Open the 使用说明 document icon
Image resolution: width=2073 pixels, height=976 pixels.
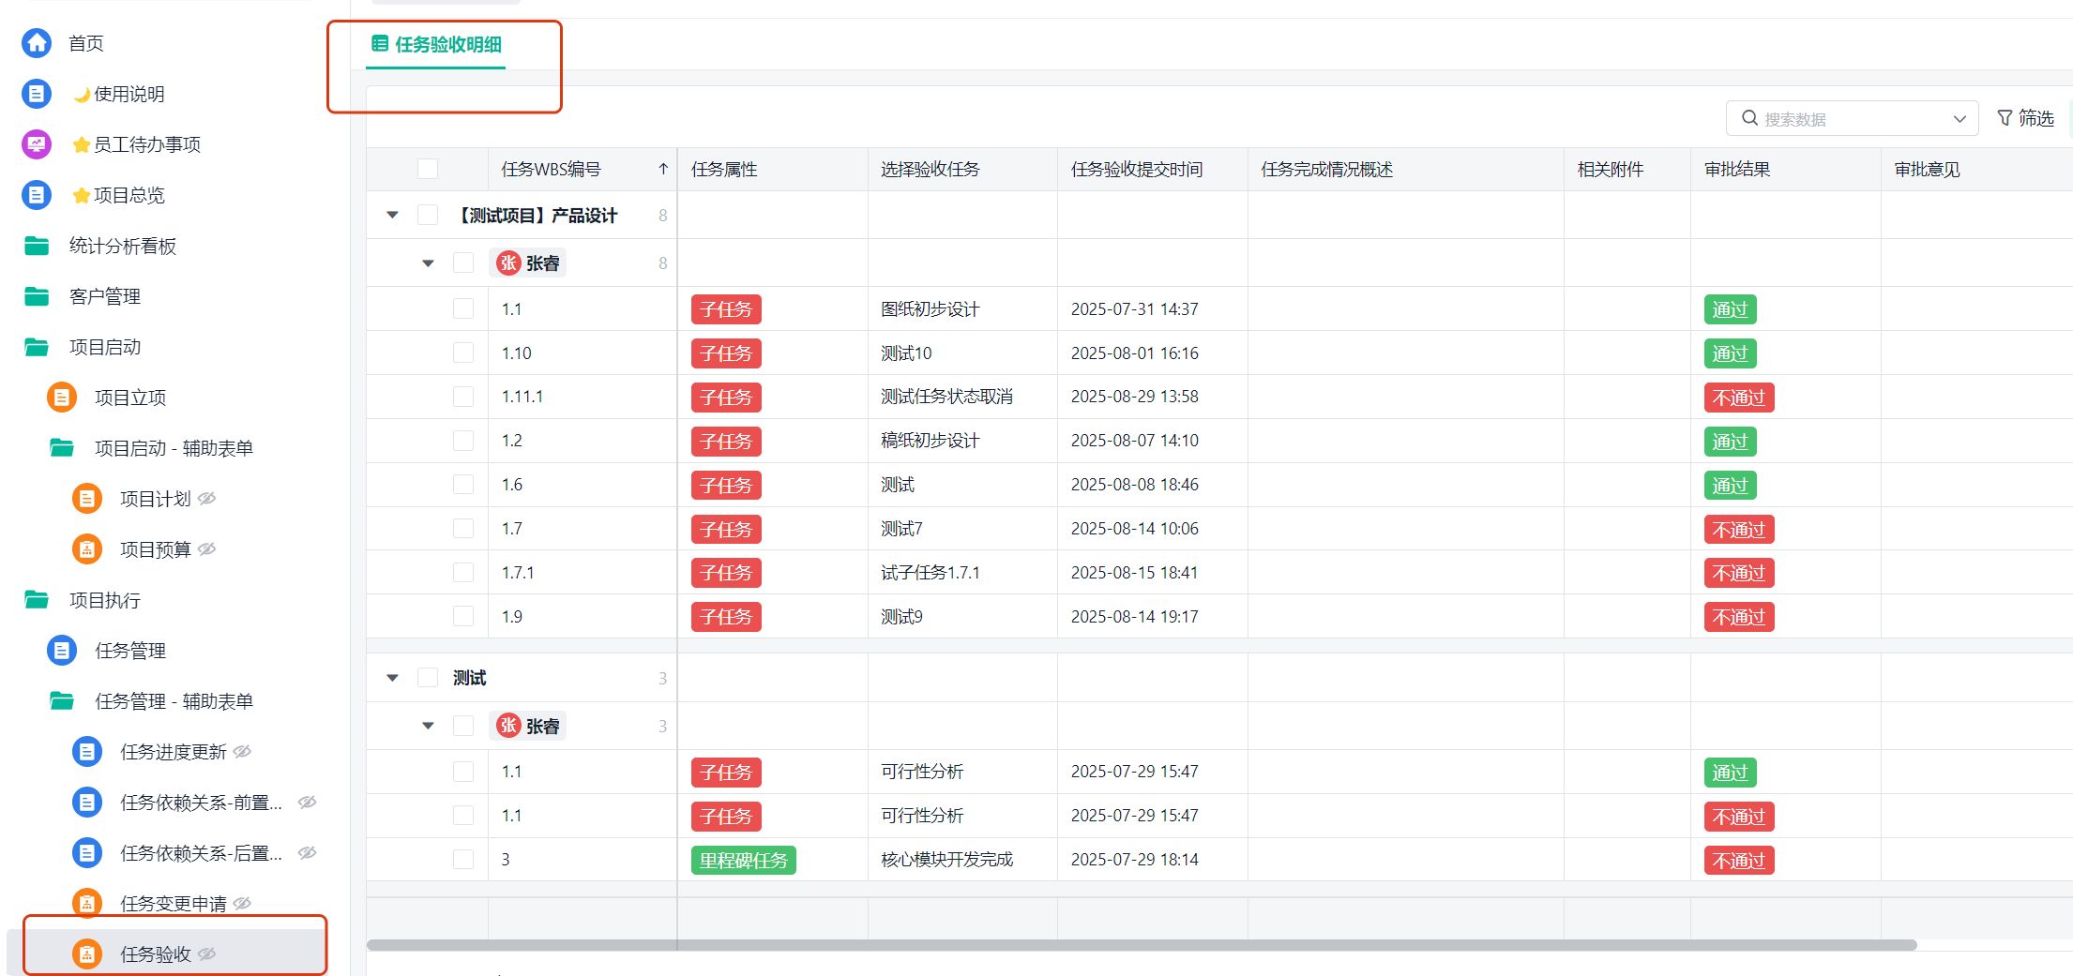[x=37, y=94]
